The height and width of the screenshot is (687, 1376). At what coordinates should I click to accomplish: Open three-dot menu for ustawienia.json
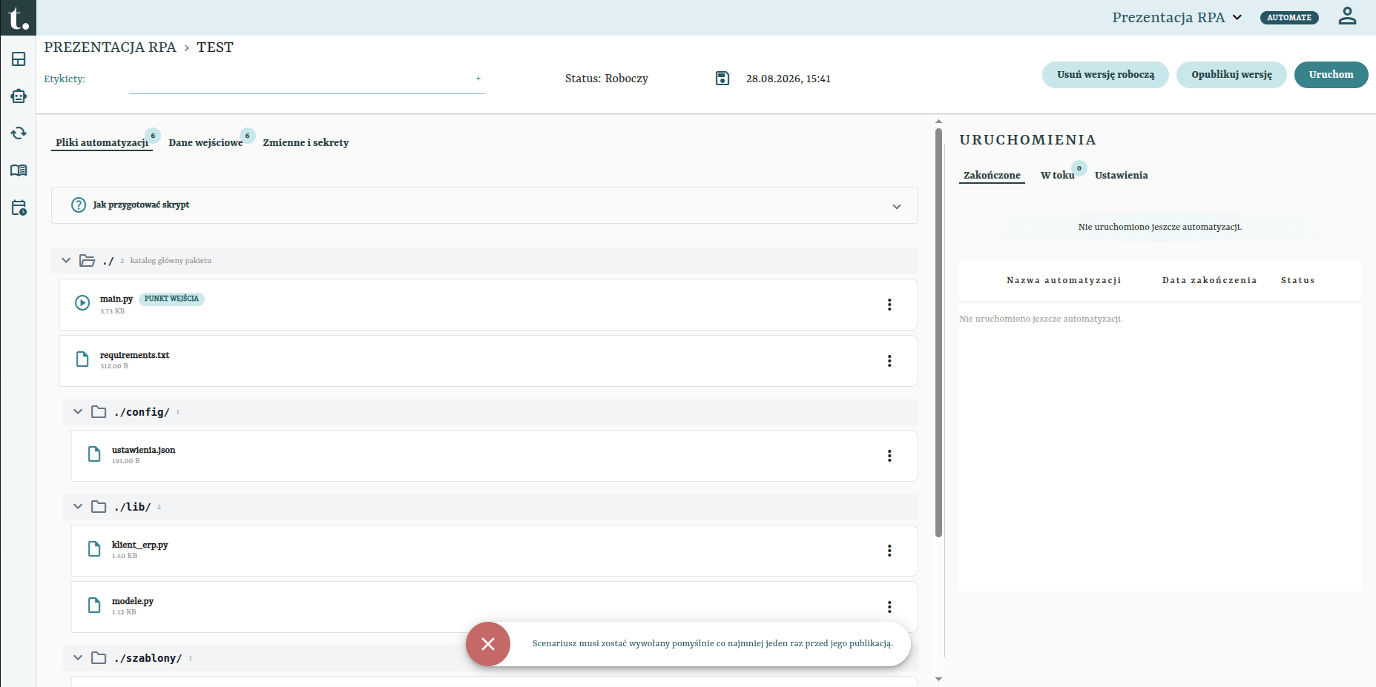(x=889, y=456)
